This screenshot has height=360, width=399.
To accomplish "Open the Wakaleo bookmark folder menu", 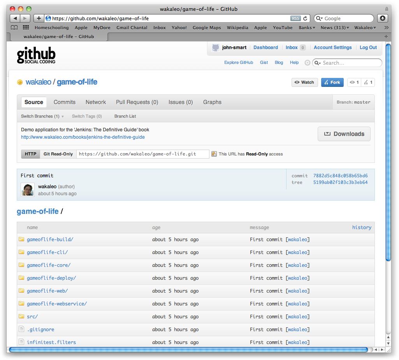I will point(365,28).
